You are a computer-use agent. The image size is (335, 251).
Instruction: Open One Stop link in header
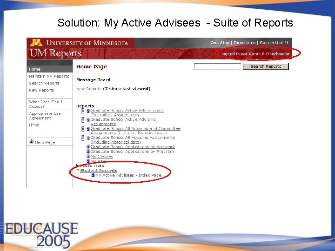[220, 43]
